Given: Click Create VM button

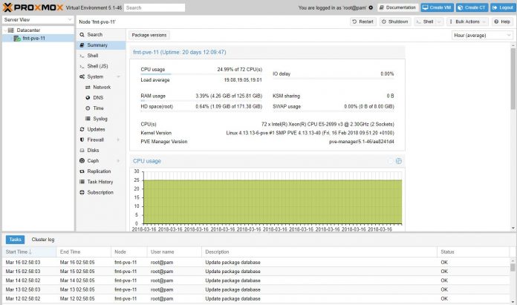Looking at the screenshot, I should pyautogui.click(x=437, y=7).
